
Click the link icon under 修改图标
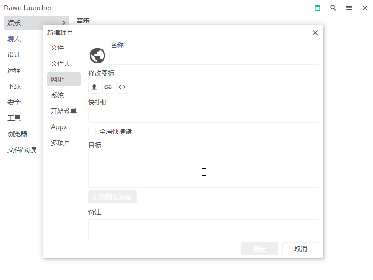(108, 87)
